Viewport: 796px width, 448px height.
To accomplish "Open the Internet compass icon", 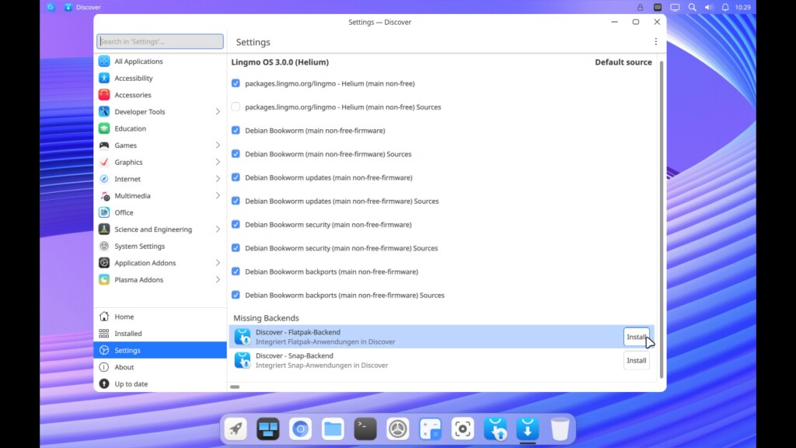I will 104,179.
